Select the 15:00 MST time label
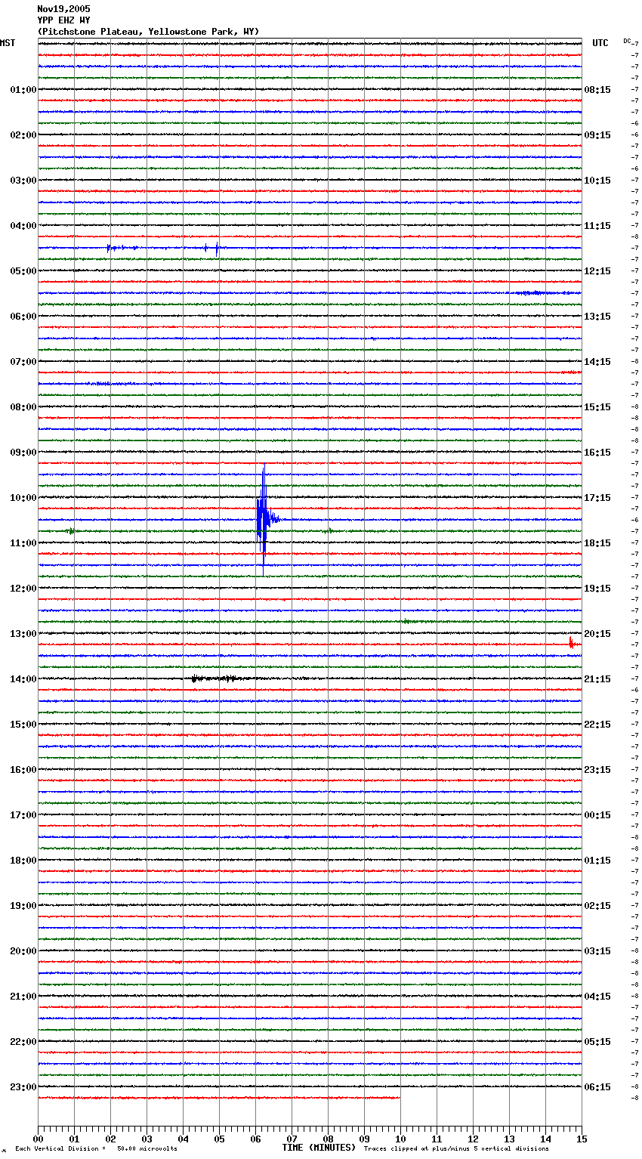This screenshot has height=1159, width=642. [23, 725]
